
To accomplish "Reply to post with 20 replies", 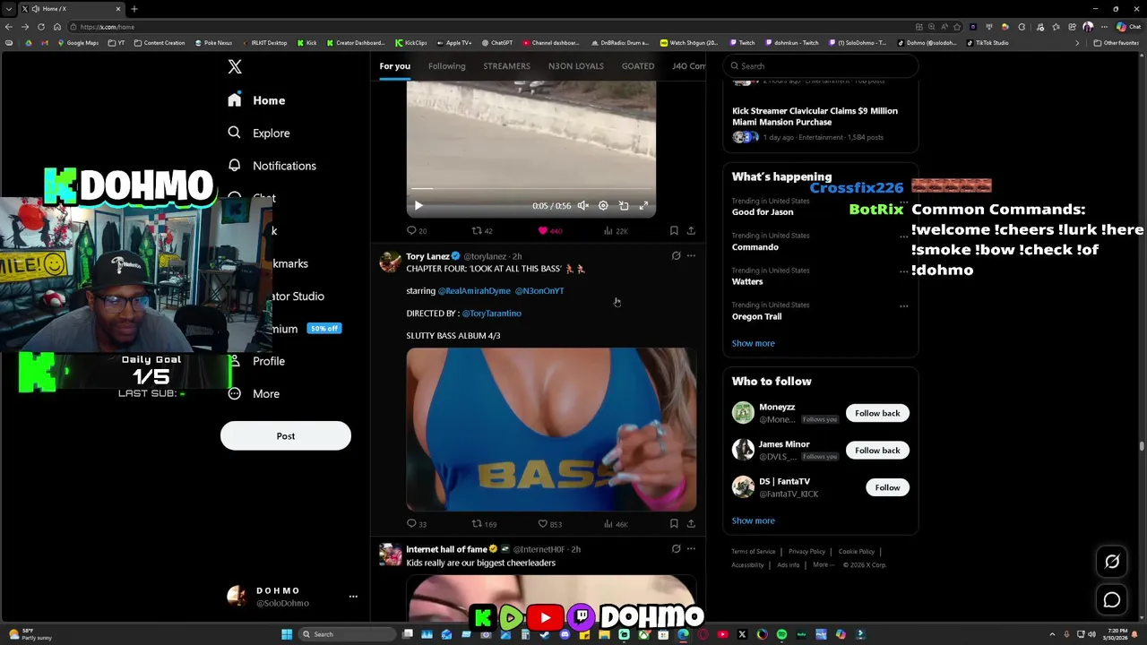I will (x=417, y=230).
